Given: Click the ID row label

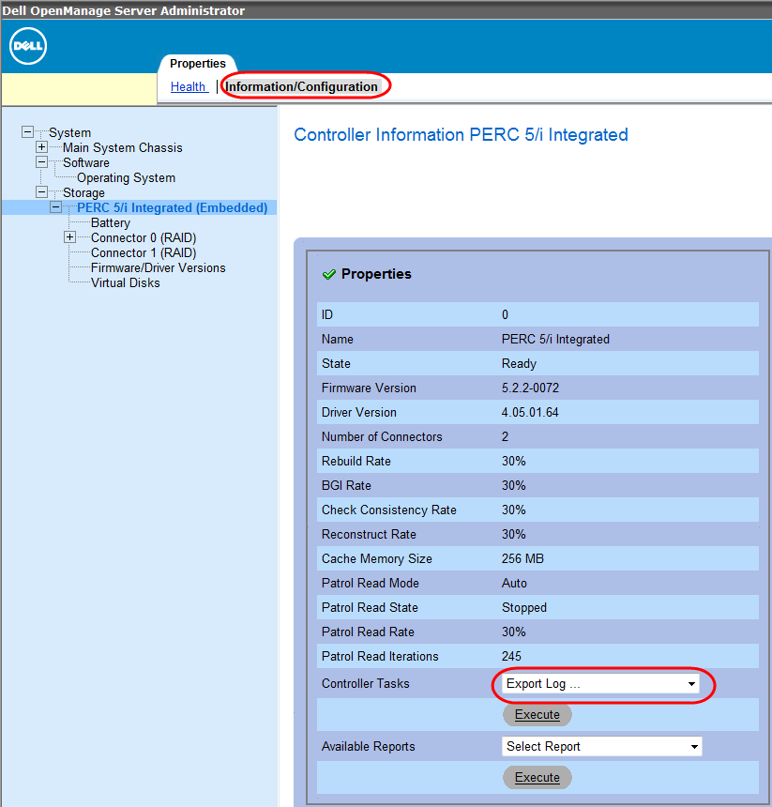Looking at the screenshot, I should click(x=327, y=314).
